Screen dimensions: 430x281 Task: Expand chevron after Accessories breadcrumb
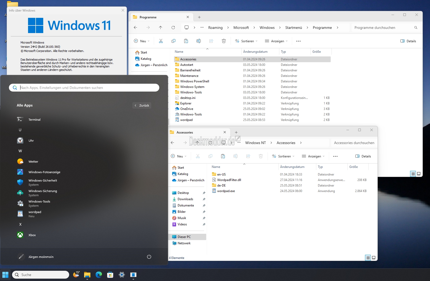(301, 143)
